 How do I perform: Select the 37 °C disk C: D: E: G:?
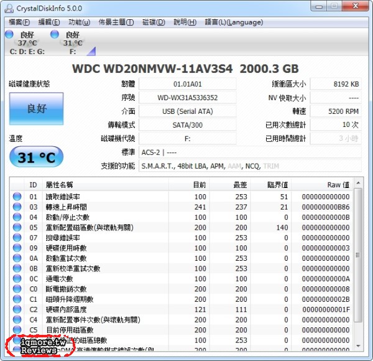coord(27,43)
